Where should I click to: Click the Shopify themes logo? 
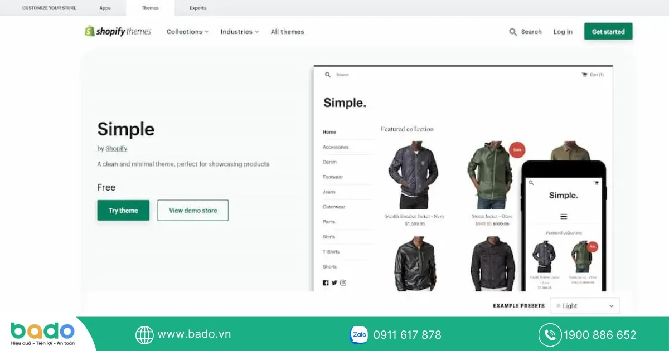118,31
